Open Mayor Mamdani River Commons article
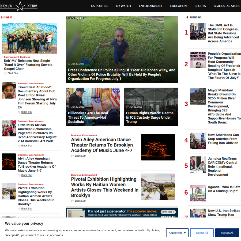This screenshot has height=241, width=241. pos(224,106)
